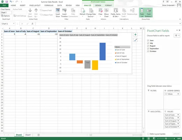This screenshot has height=140, width=182.
Task: Toggle the Field List button
Action: (x=142, y=13)
